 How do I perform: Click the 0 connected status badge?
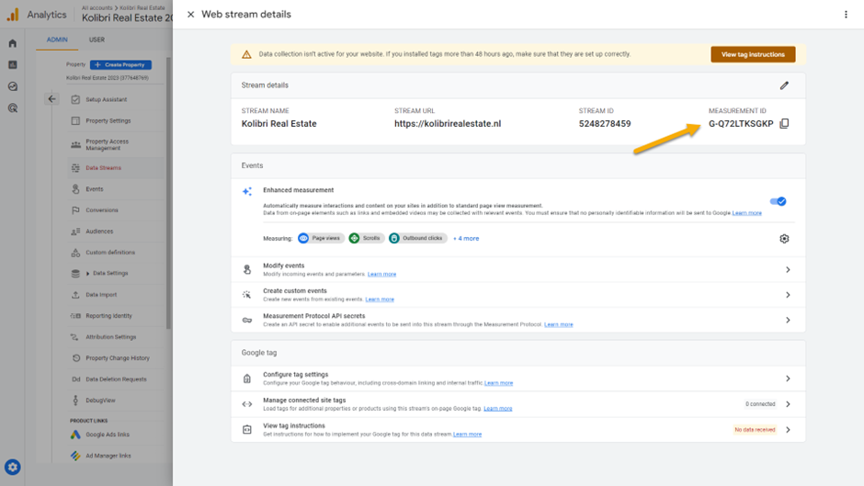pos(760,404)
